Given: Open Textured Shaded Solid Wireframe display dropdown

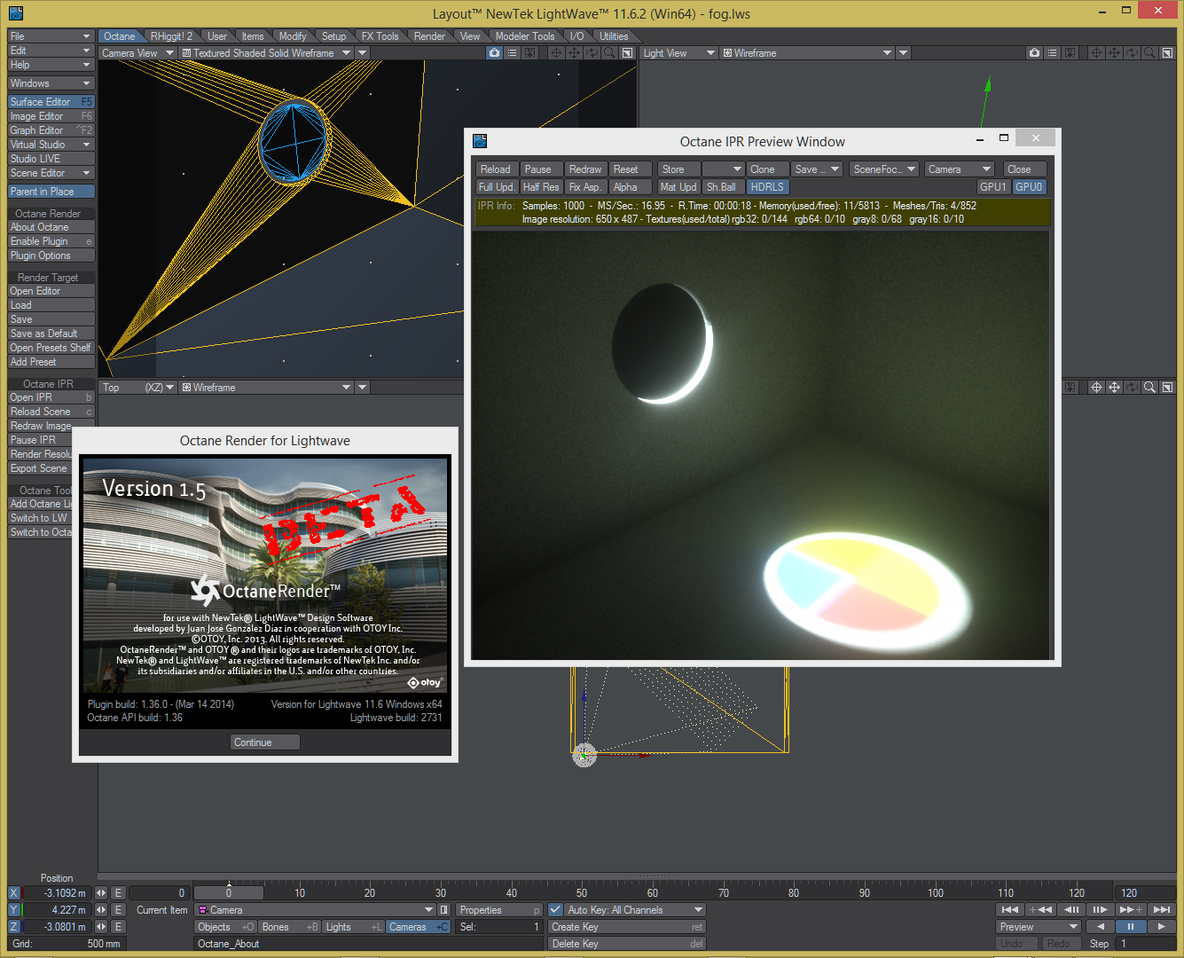Looking at the screenshot, I should click(267, 53).
